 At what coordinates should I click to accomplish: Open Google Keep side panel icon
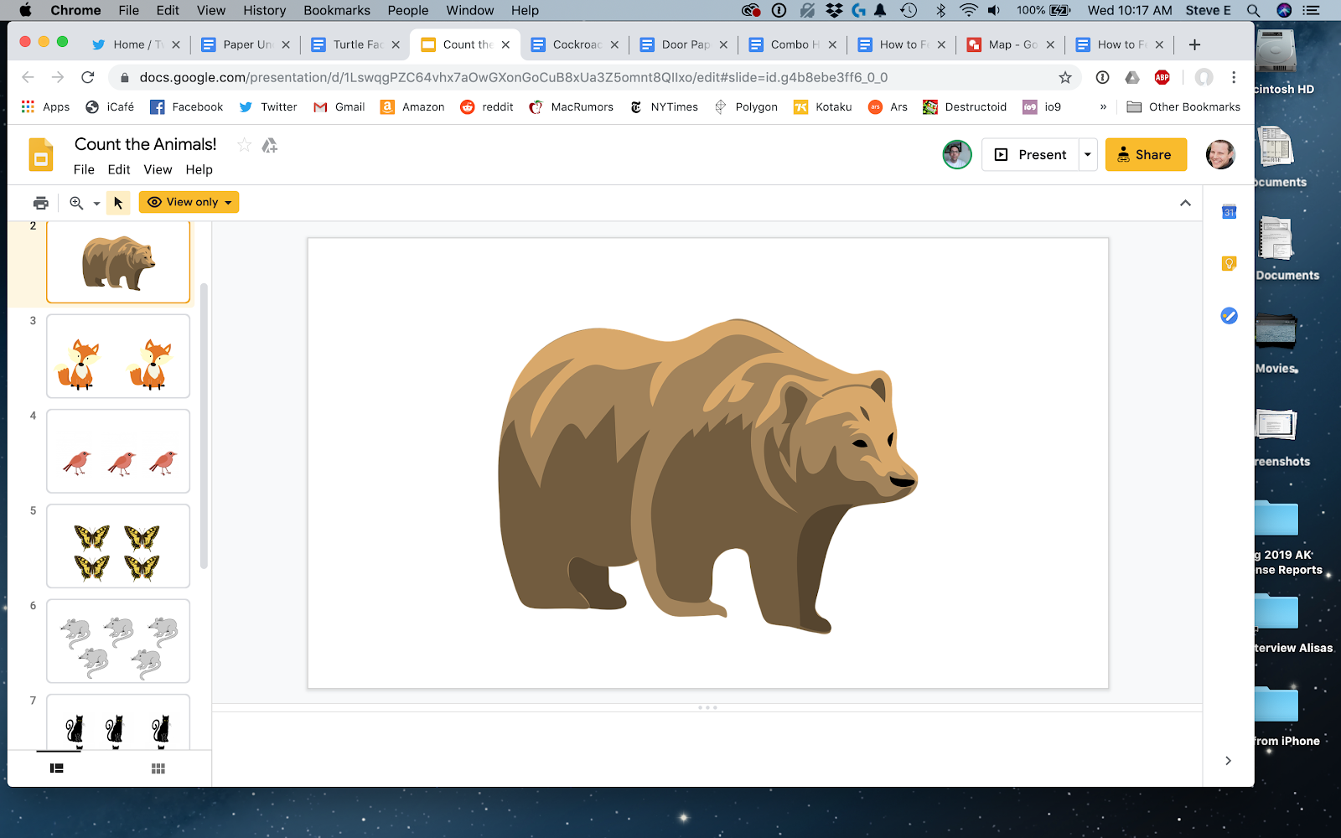(1229, 264)
